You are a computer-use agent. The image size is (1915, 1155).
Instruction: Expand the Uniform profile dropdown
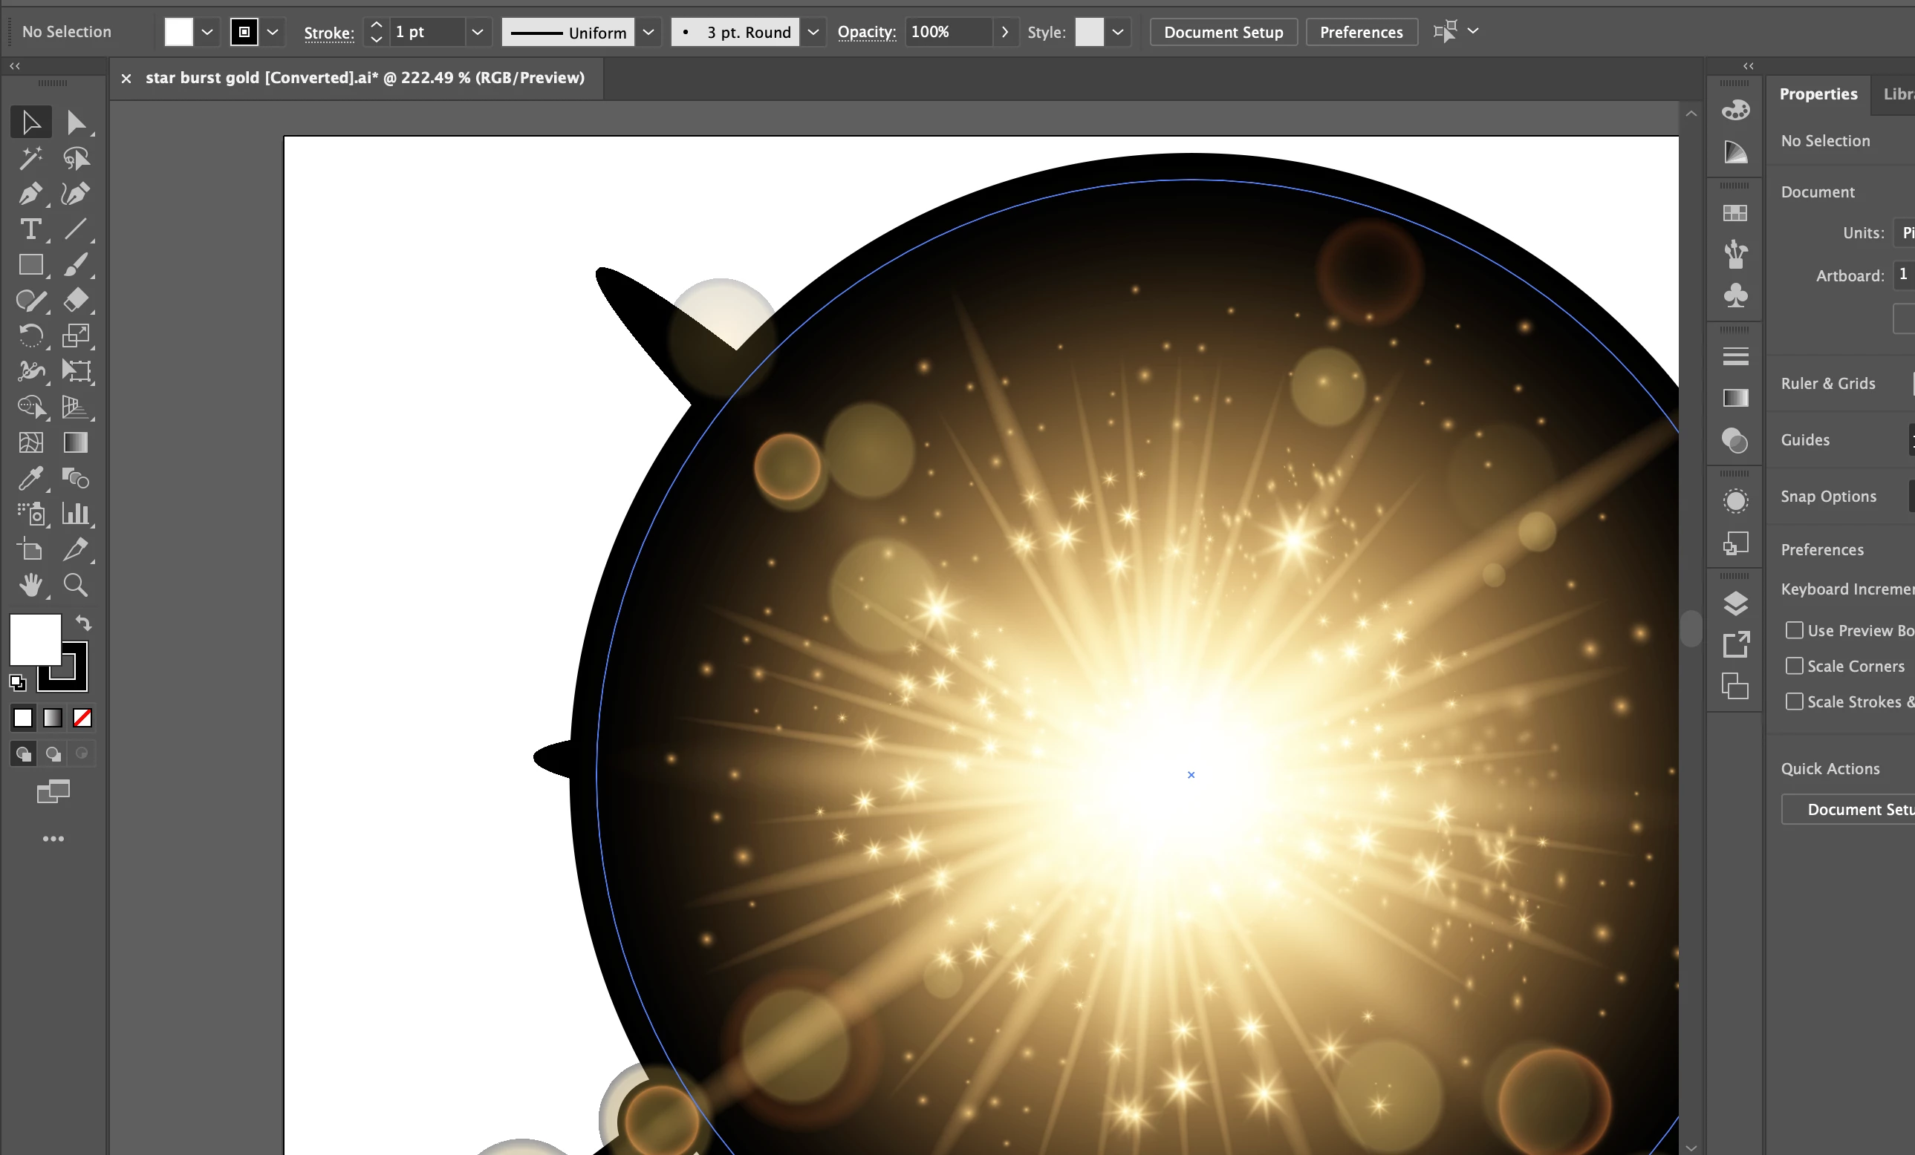[x=648, y=32]
